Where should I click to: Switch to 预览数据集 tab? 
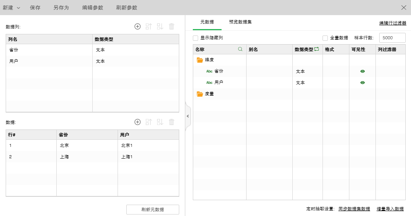click(x=240, y=22)
